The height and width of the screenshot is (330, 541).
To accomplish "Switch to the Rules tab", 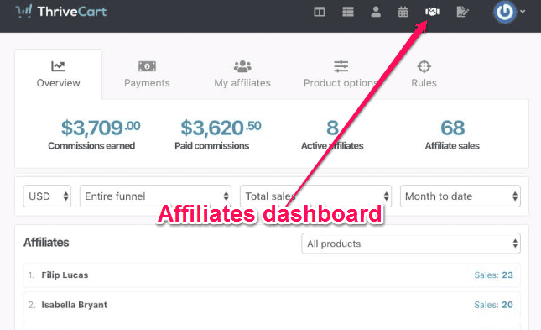I will point(424,74).
